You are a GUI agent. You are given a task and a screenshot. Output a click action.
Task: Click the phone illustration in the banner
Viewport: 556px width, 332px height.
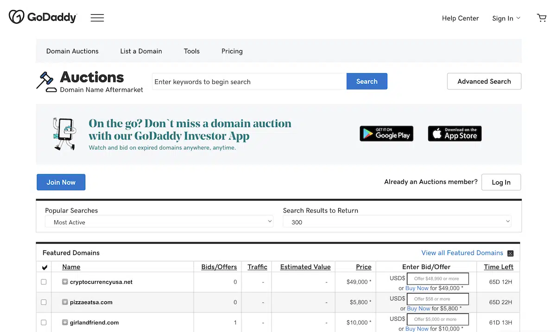[64, 134]
